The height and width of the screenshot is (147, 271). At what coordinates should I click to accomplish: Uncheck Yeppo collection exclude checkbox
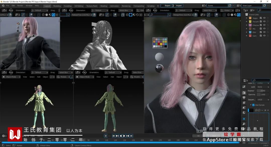261,18
